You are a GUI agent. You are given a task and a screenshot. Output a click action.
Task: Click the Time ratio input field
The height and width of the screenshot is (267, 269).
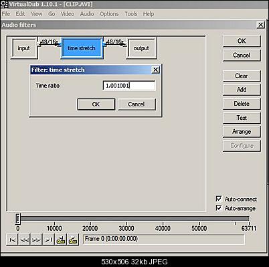[x=129, y=86]
